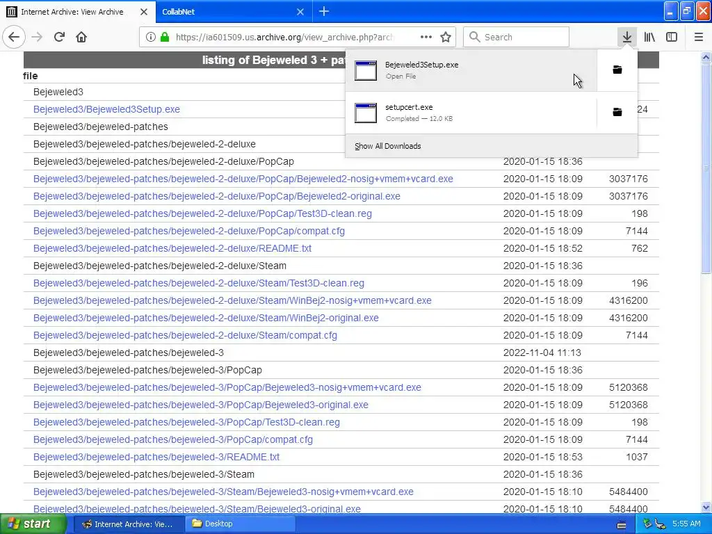Open bejeweled-3/PopCap/Test3D-clean.reg link
Screen dimensions: 712x534
[186, 422]
